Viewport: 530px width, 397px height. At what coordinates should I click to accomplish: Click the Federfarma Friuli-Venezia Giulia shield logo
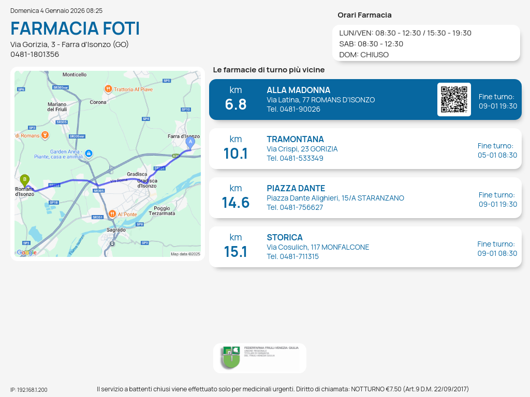[x=230, y=357]
